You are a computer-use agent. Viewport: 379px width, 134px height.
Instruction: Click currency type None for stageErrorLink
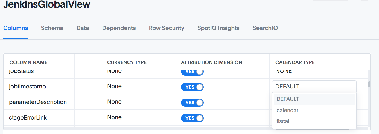pos(114,117)
